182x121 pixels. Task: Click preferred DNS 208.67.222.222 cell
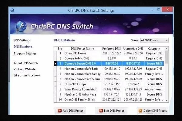pyautogui.click(x=112, y=53)
